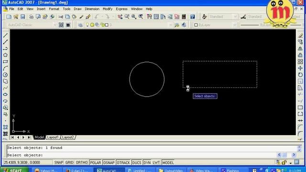Screen dimensions: 306x172
Task: Open the Modify menu
Action: pos(108,9)
